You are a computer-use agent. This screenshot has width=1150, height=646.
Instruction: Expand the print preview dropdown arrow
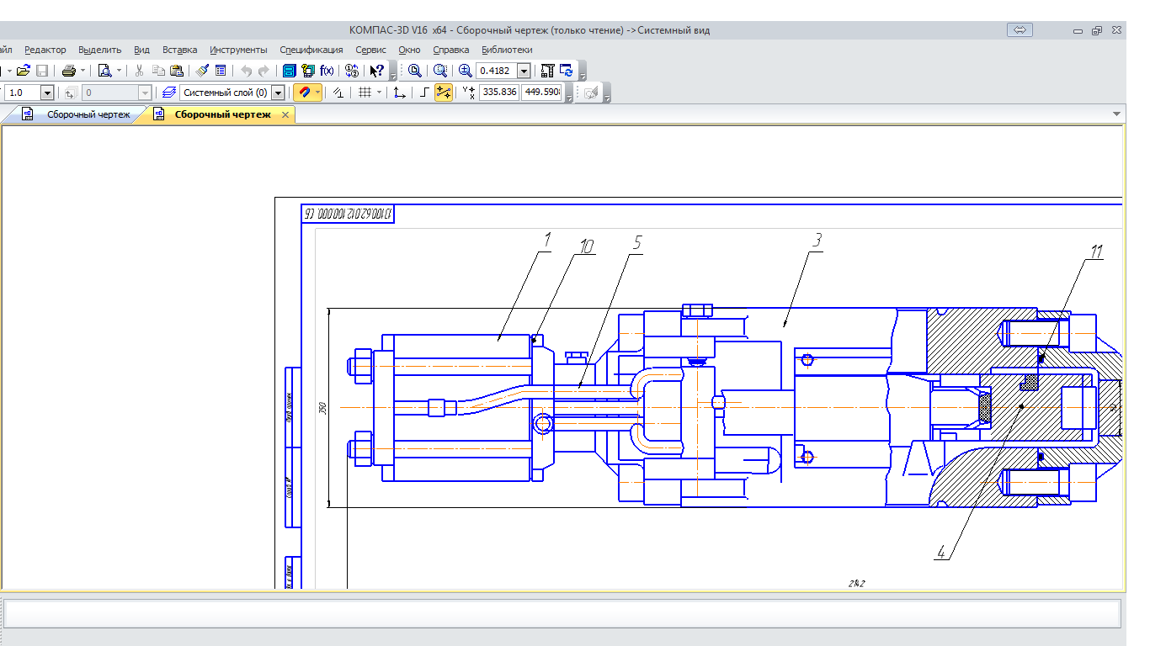point(119,71)
